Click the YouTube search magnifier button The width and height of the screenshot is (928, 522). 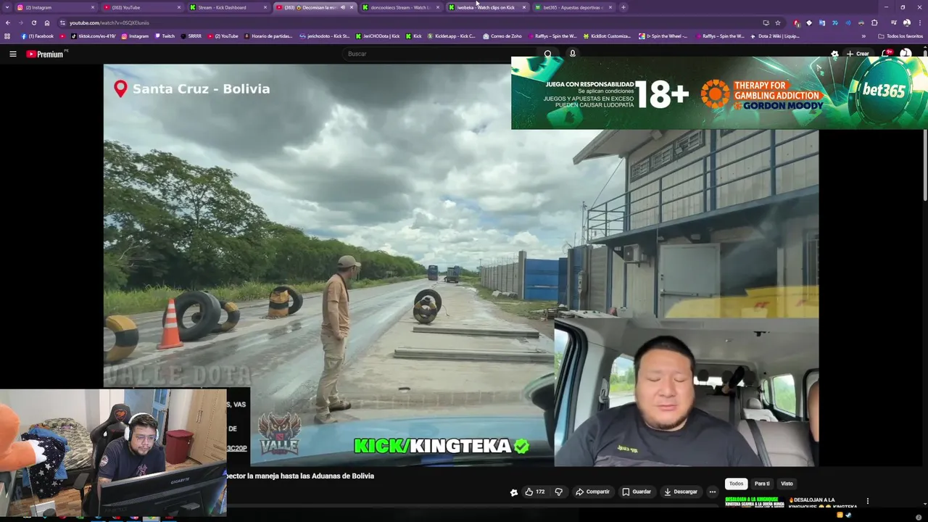pos(547,54)
